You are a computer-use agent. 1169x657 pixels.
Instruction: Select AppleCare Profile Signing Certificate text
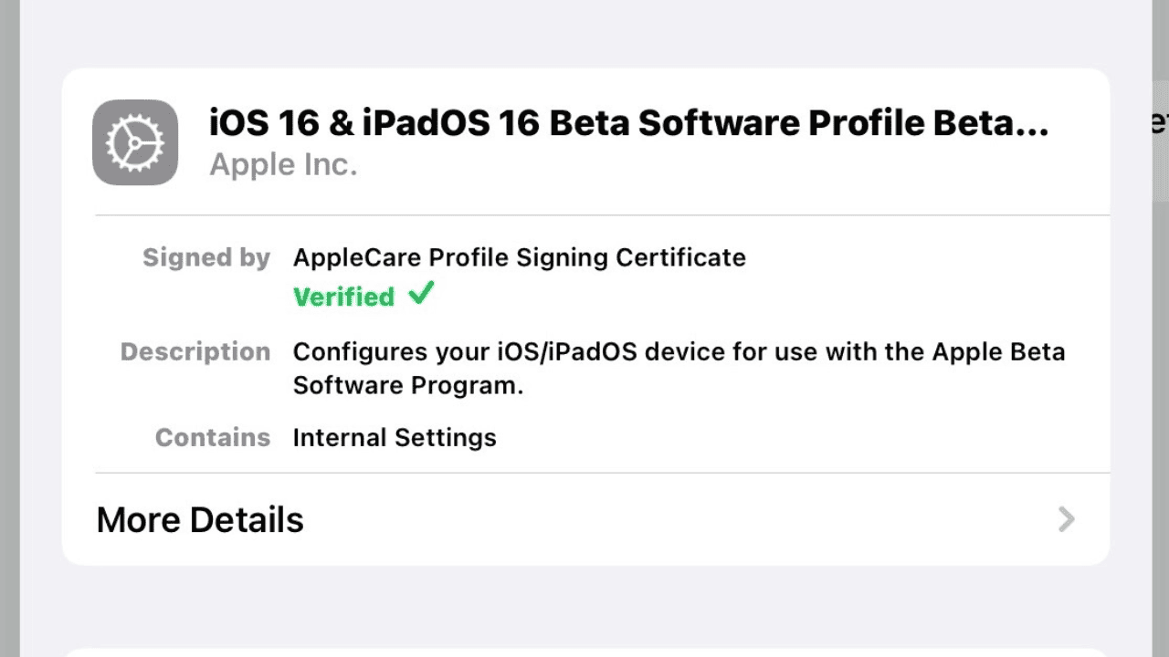click(519, 258)
